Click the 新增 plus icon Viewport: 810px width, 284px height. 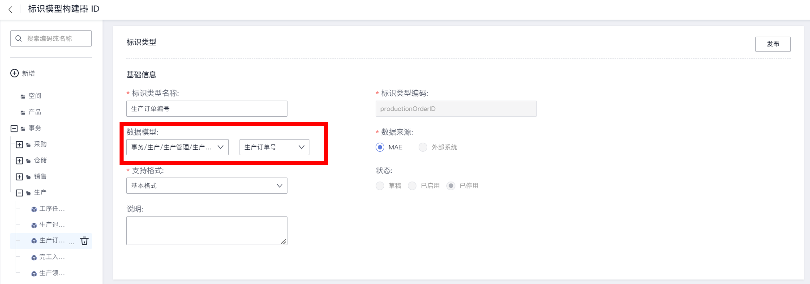(15, 73)
